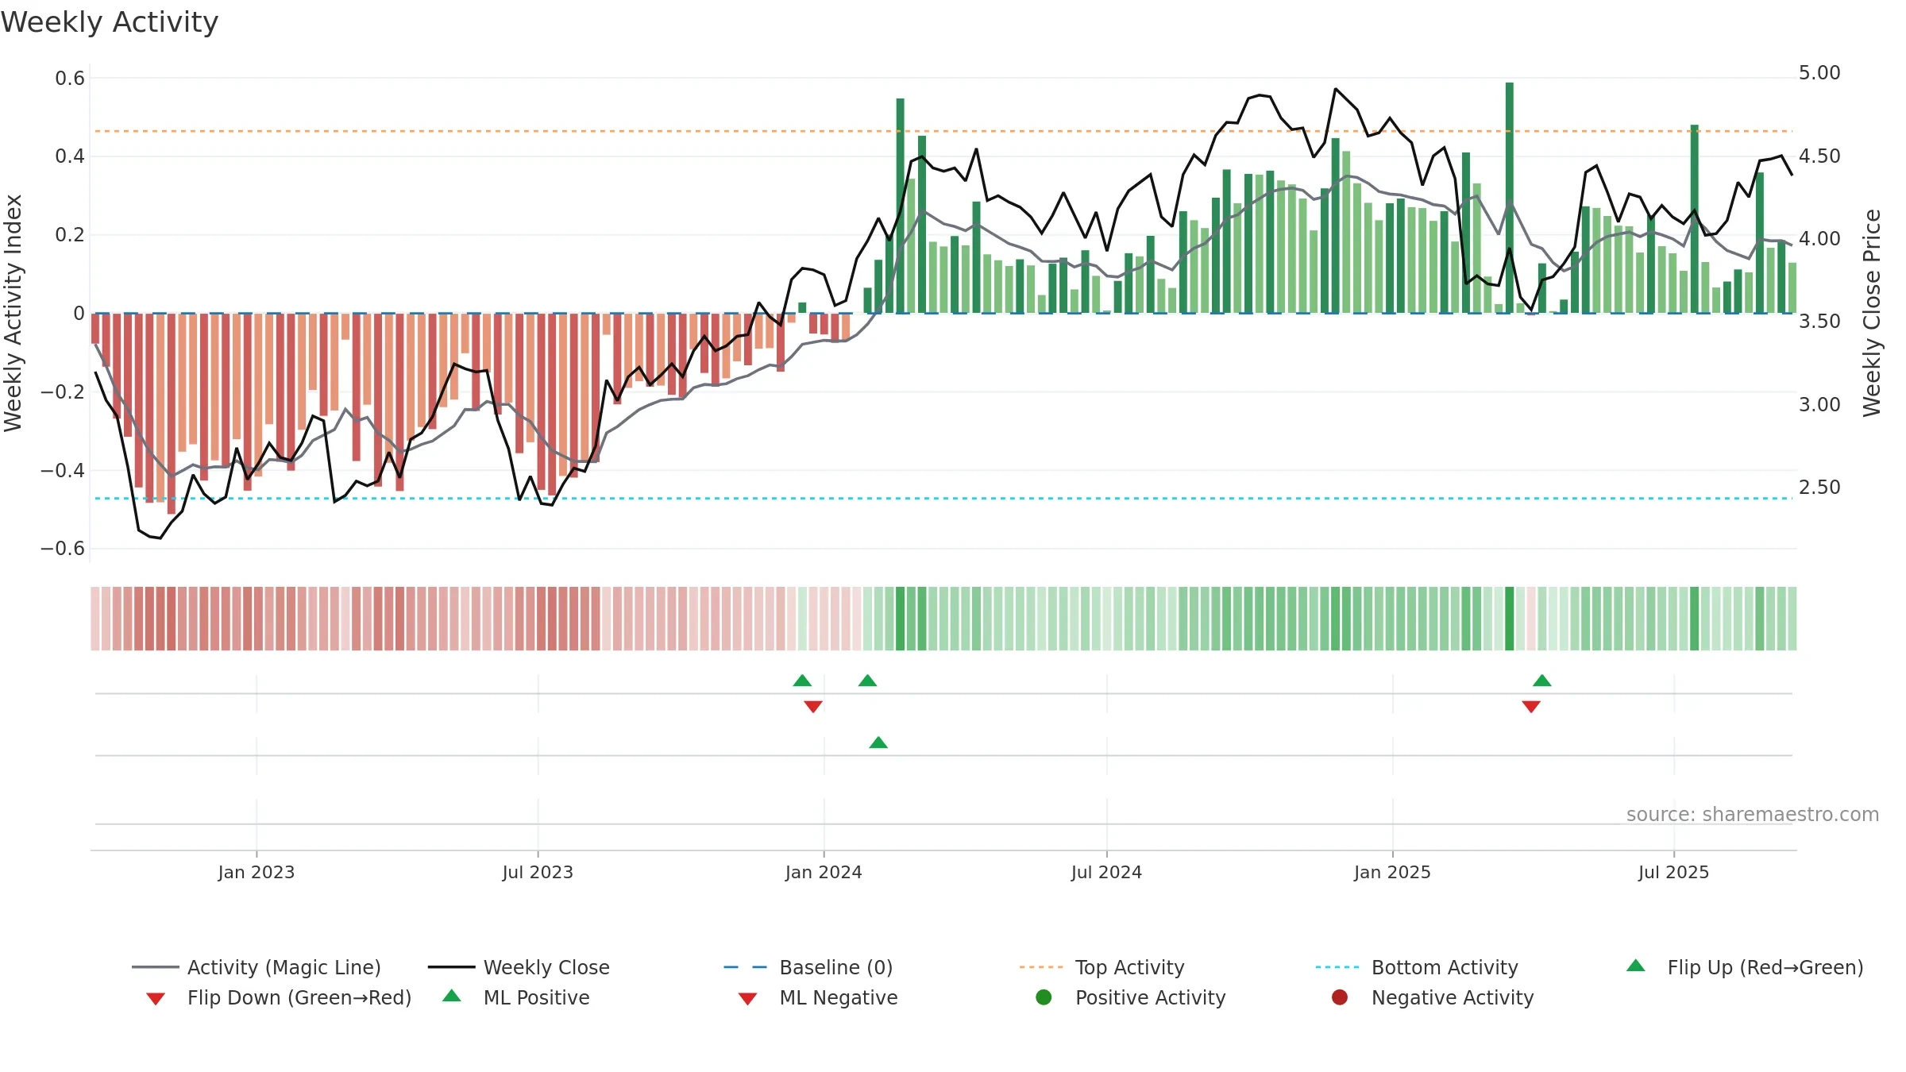Click Negative Activity red circle legend

point(1340,997)
